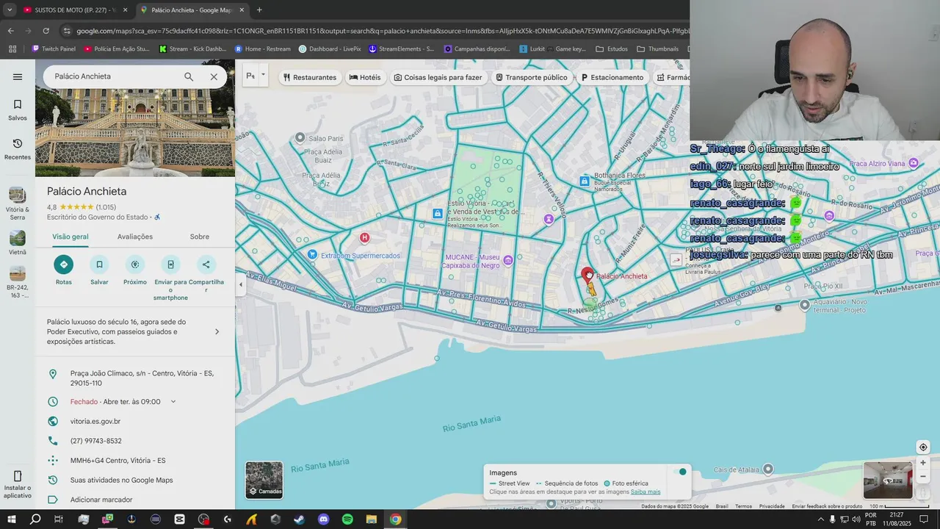Expand the place description chevron
Image resolution: width=940 pixels, height=529 pixels.
pos(217,331)
